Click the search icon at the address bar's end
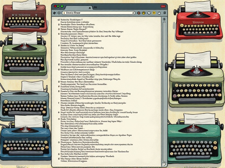This screenshot has width=225, height=168. (x=133, y=13)
